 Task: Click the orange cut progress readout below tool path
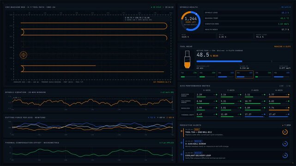pos(162,82)
